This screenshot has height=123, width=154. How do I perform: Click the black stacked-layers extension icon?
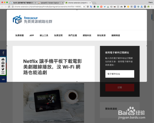[x=94, y=7]
